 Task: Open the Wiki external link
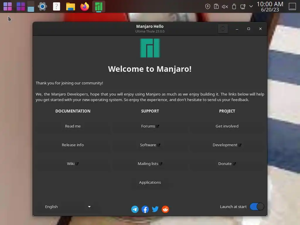[73, 163]
